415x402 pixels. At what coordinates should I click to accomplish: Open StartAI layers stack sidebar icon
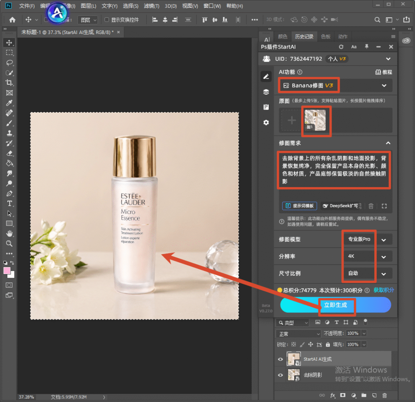pyautogui.click(x=266, y=92)
